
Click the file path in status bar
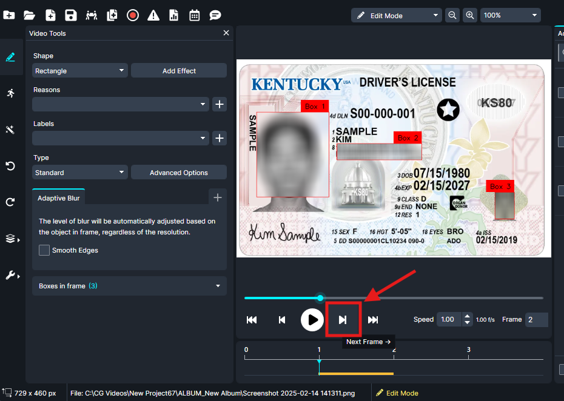click(213, 393)
